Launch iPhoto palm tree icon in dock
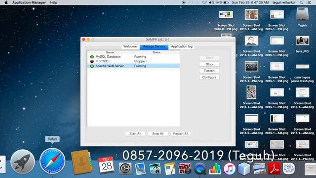The image size is (316, 178). 155,169
